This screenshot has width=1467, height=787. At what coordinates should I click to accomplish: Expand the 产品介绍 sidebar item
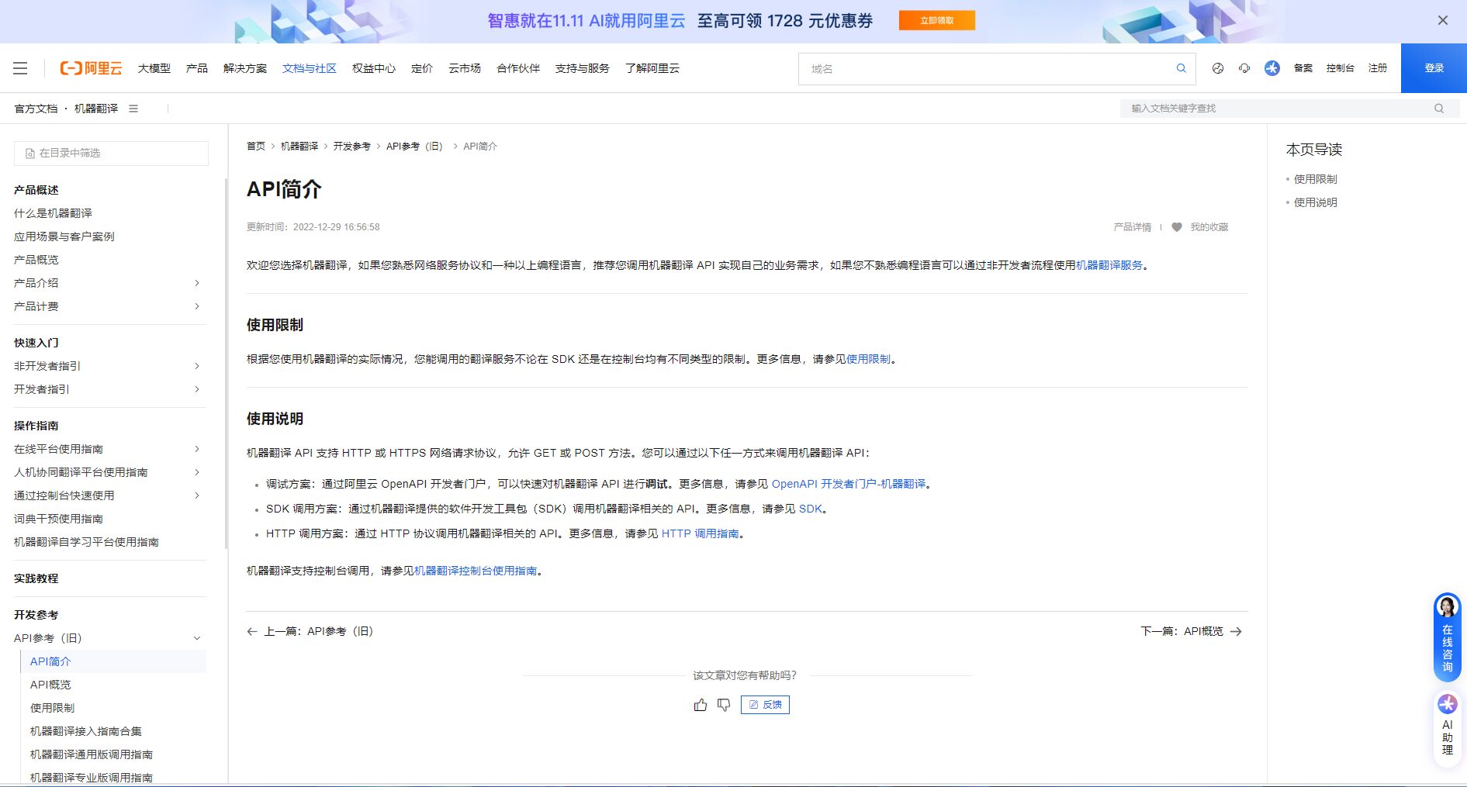[x=197, y=283]
